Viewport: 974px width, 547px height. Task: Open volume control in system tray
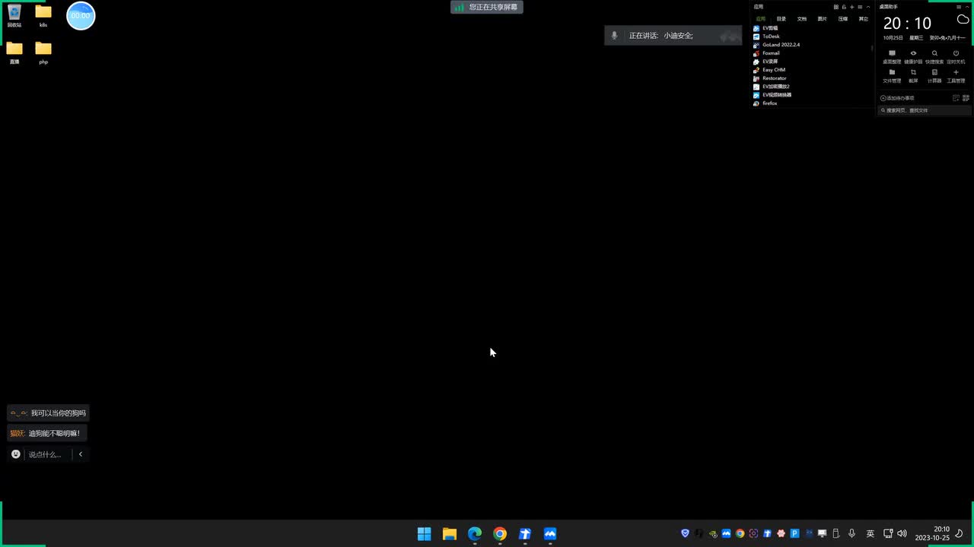(x=902, y=534)
